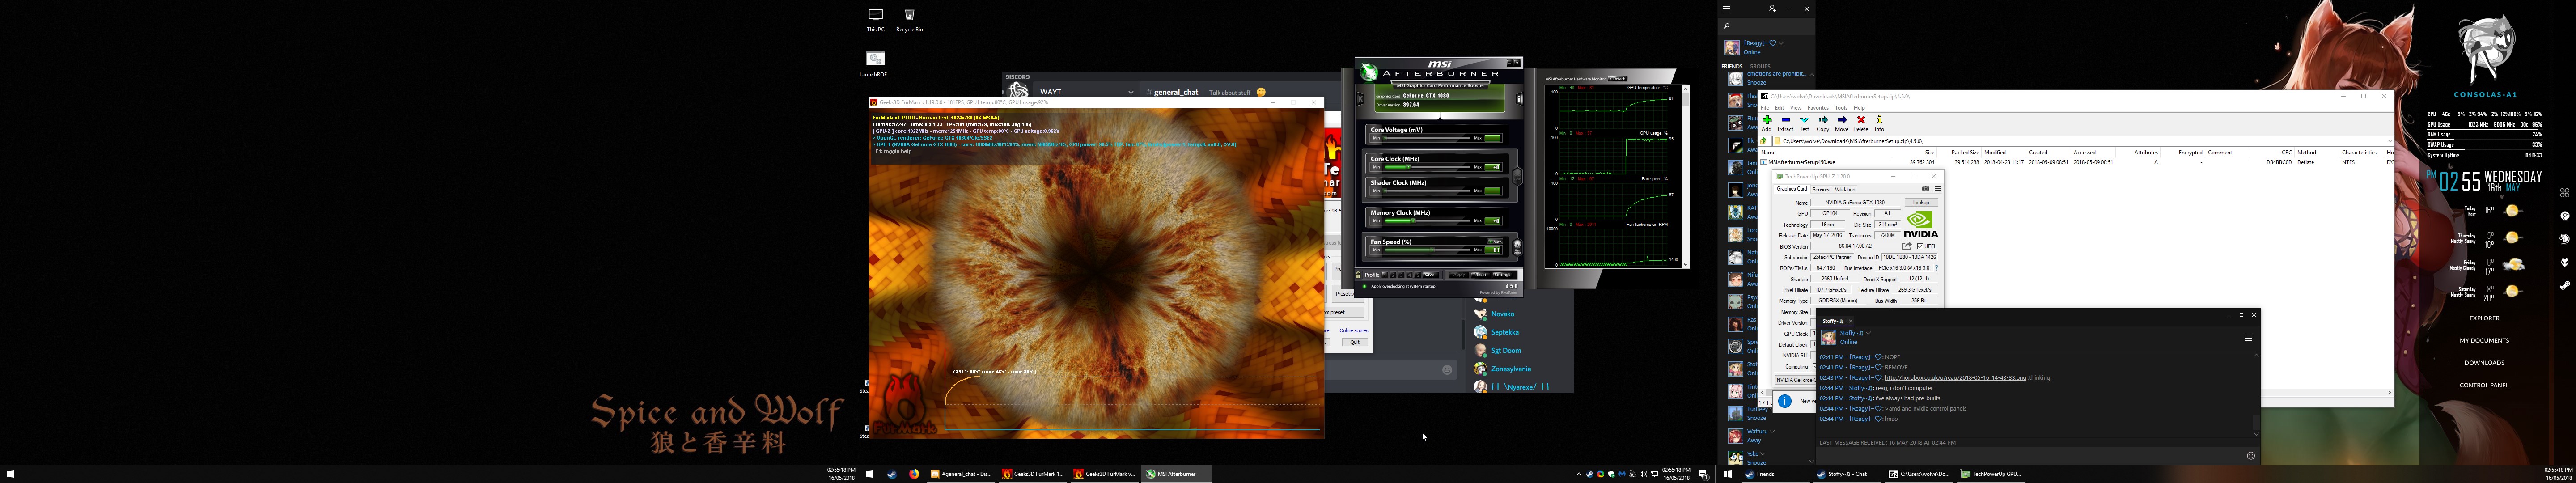Click the Afterburner hardware monitor scrollbar
This screenshot has height=483, width=2576.
1686,176
